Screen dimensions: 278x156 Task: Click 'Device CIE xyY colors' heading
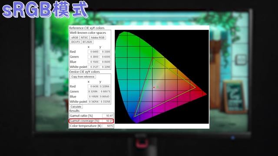[84, 72]
